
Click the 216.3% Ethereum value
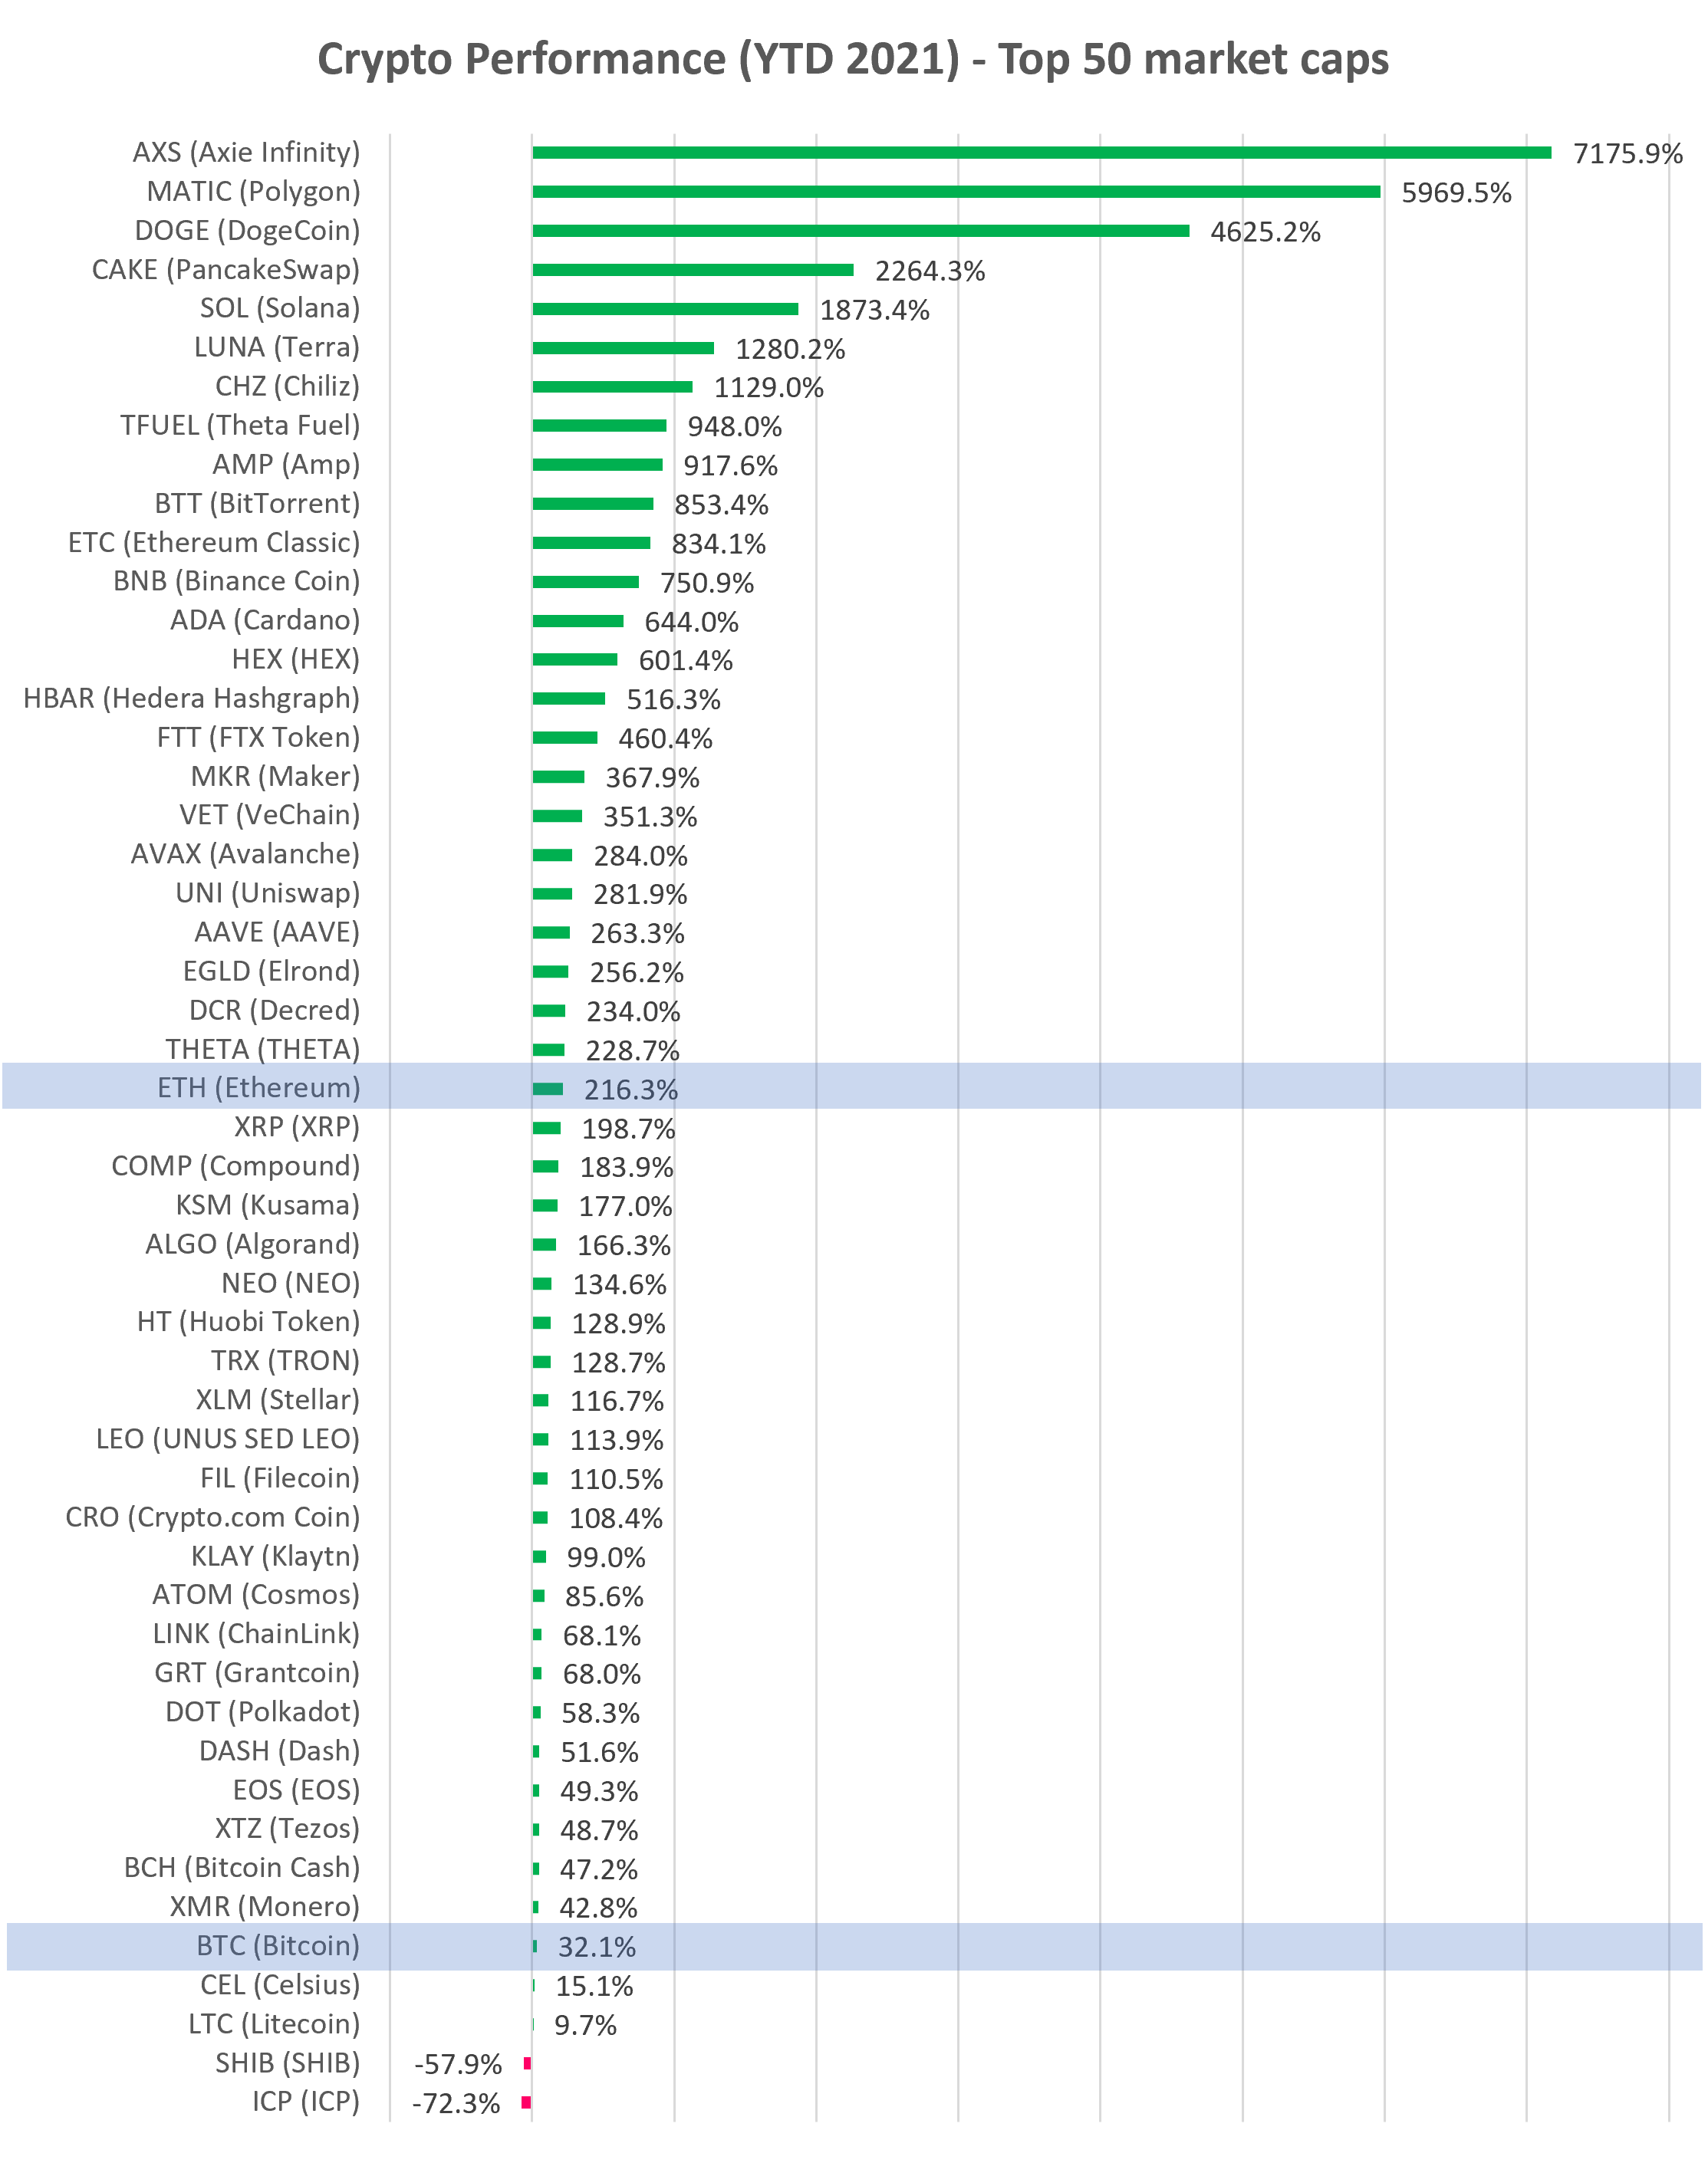tap(630, 1090)
